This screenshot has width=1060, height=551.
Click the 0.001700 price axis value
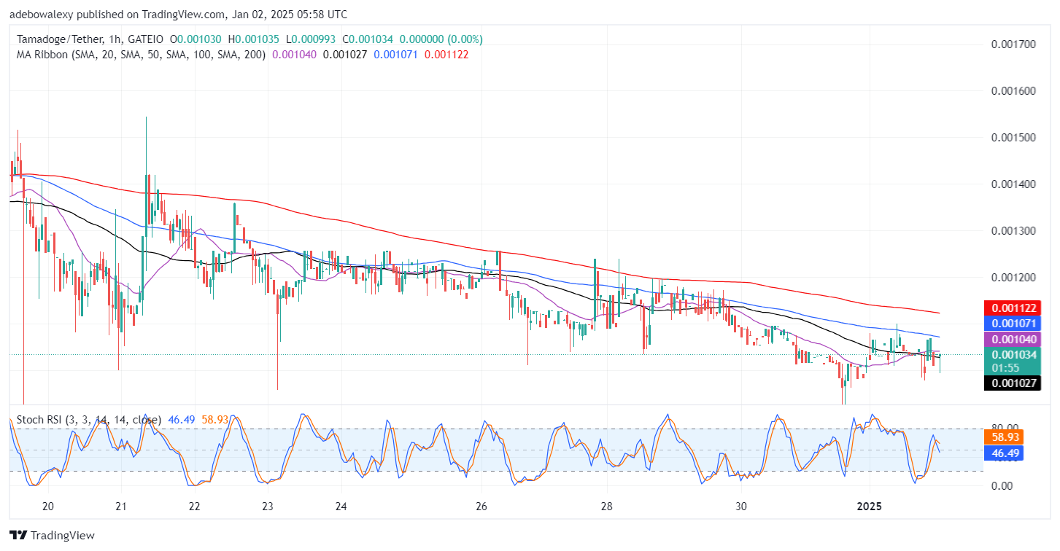pos(1013,44)
